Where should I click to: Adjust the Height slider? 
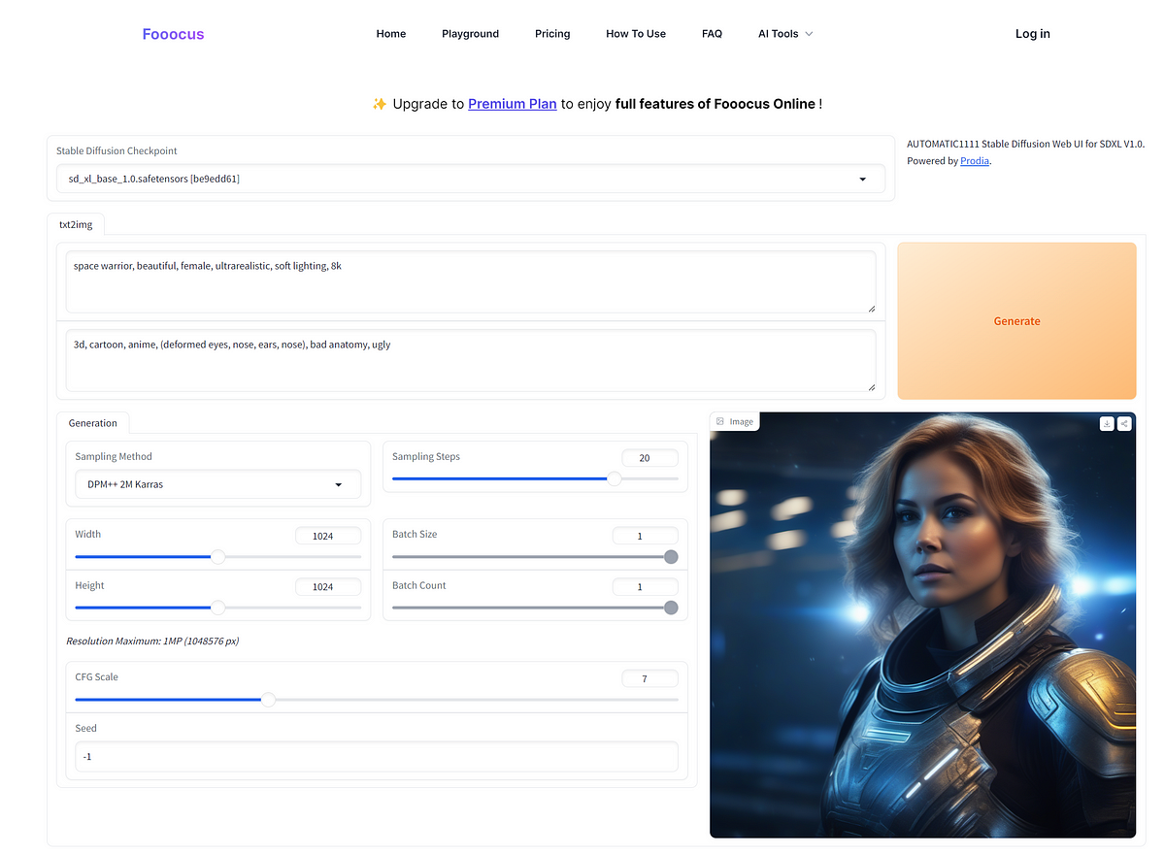pyautogui.click(x=217, y=608)
